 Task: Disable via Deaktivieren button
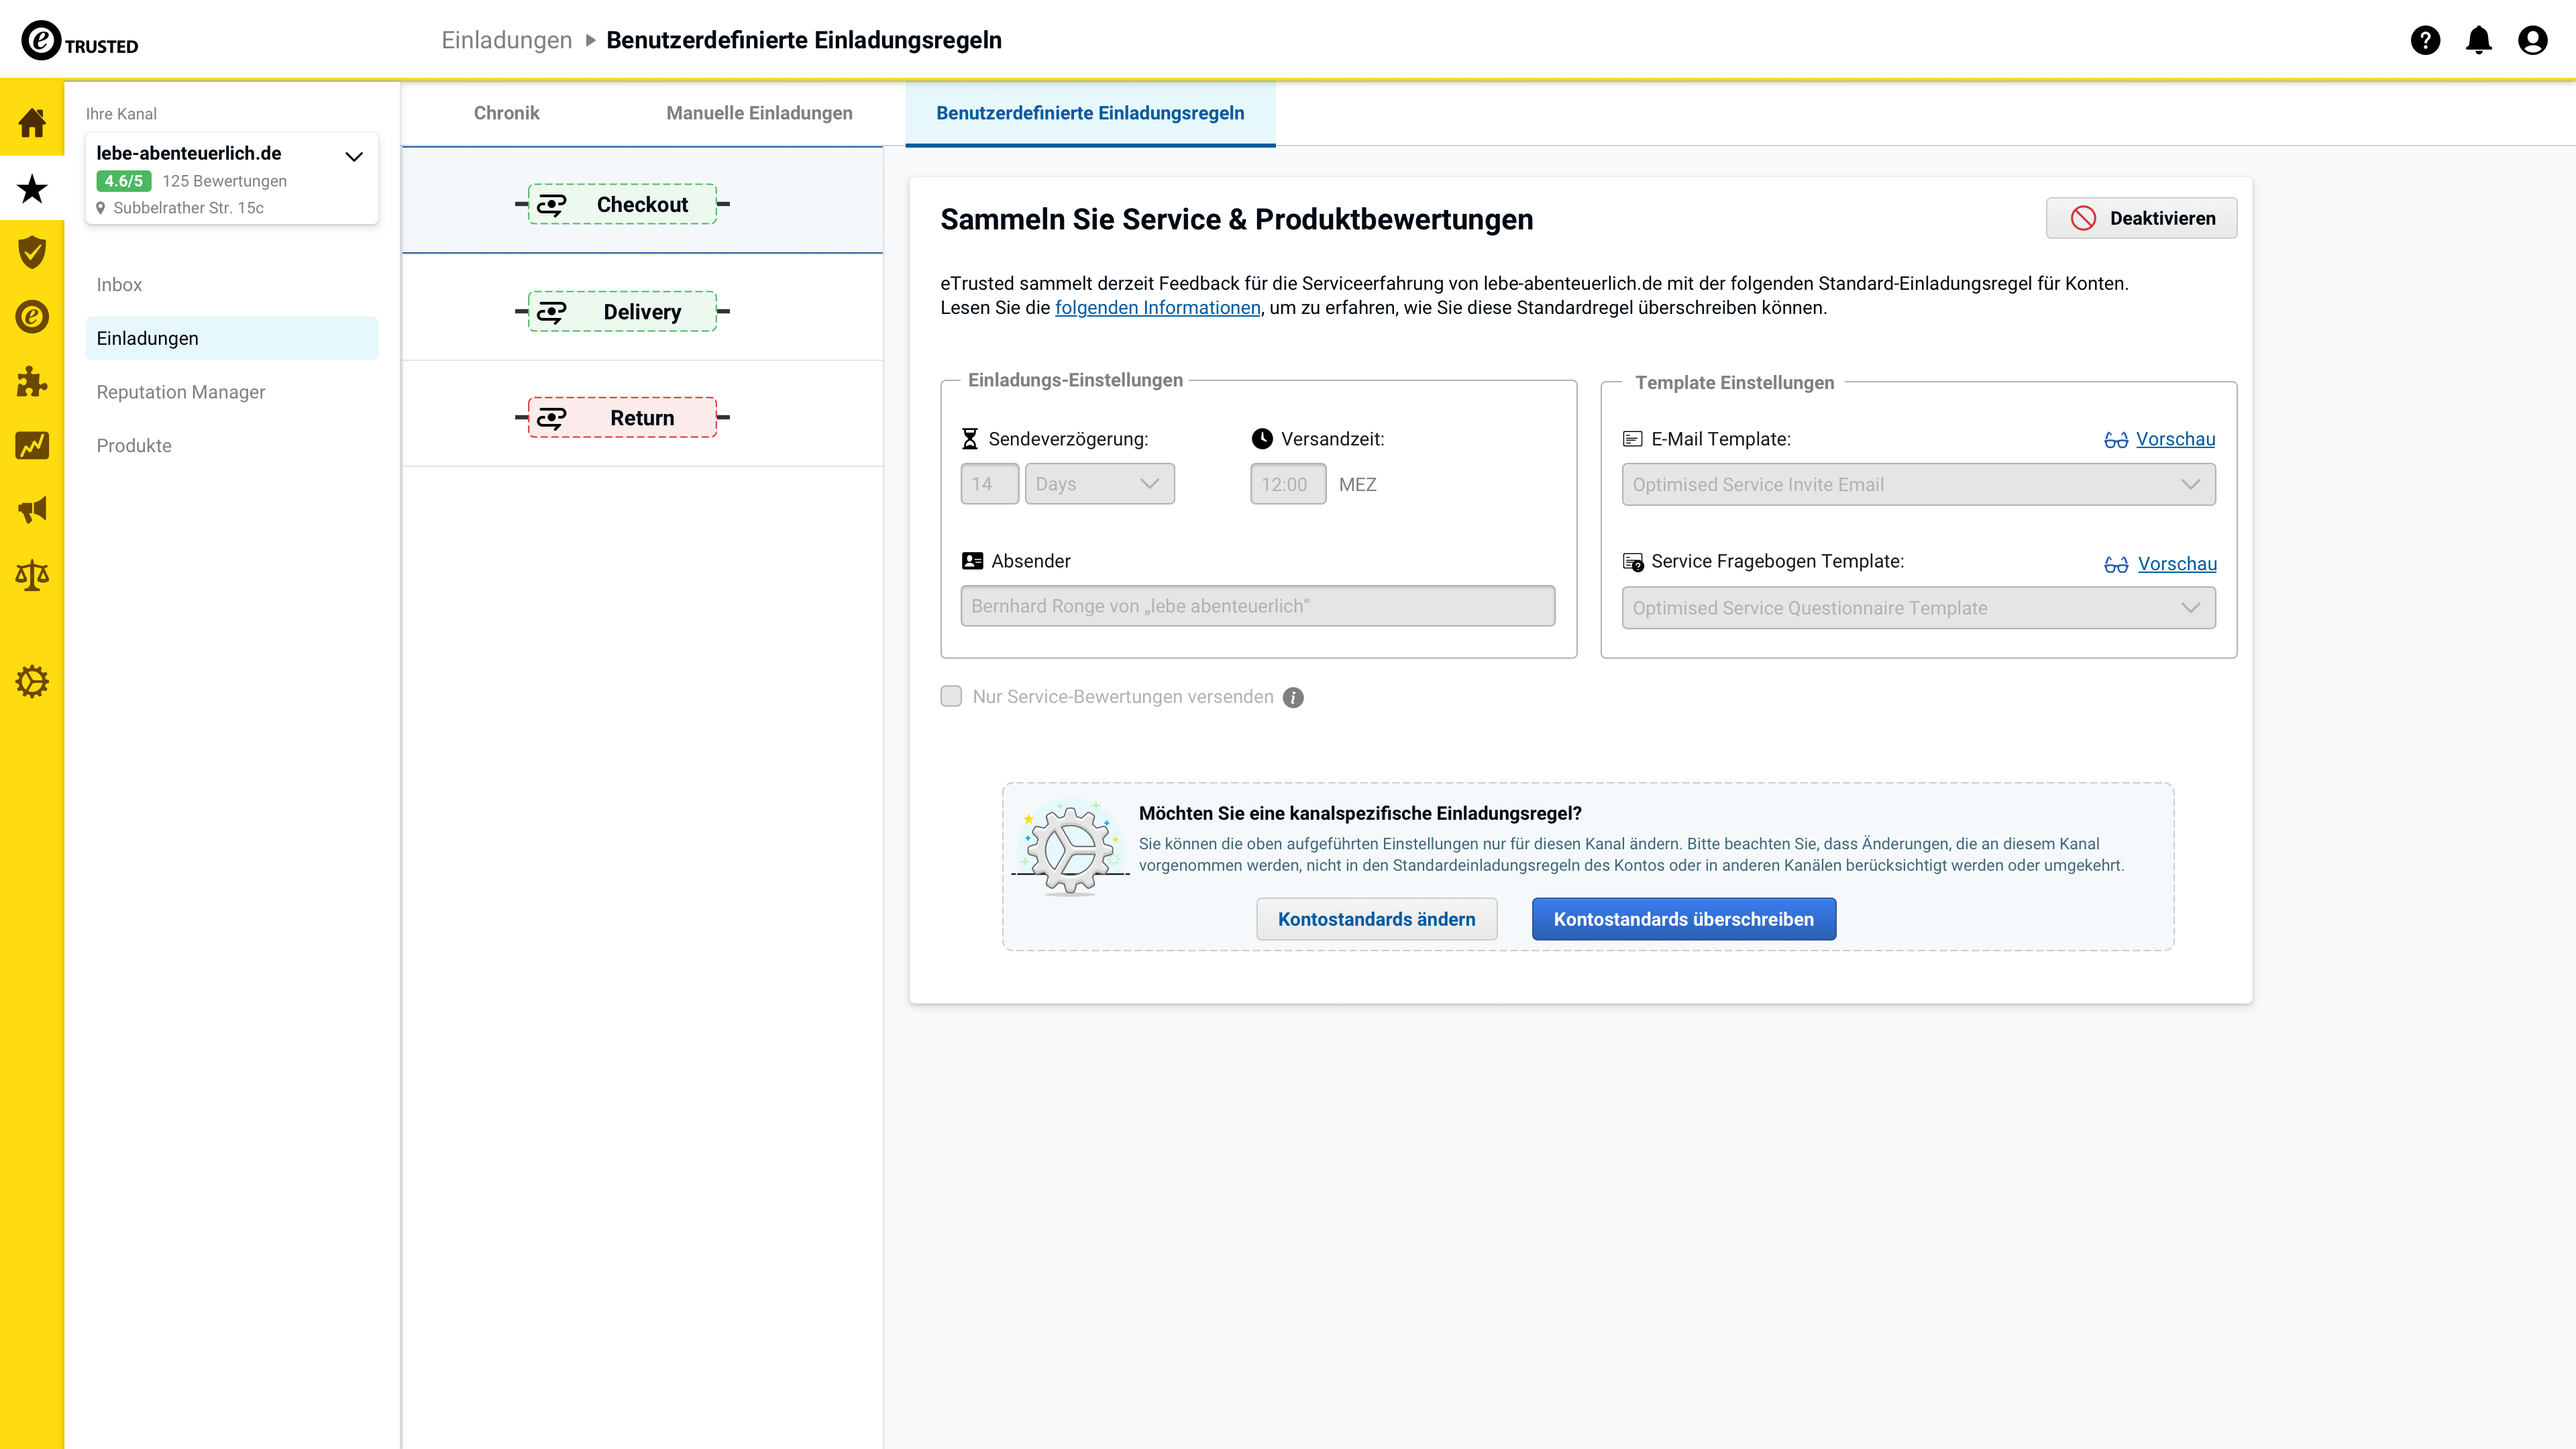[x=2143, y=217]
